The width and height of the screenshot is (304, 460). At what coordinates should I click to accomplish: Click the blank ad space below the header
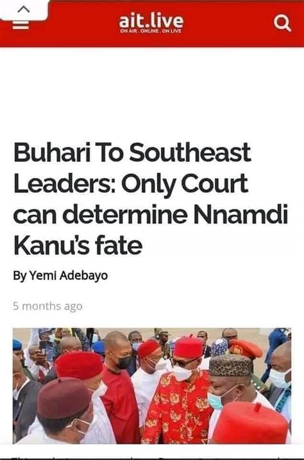(152, 88)
